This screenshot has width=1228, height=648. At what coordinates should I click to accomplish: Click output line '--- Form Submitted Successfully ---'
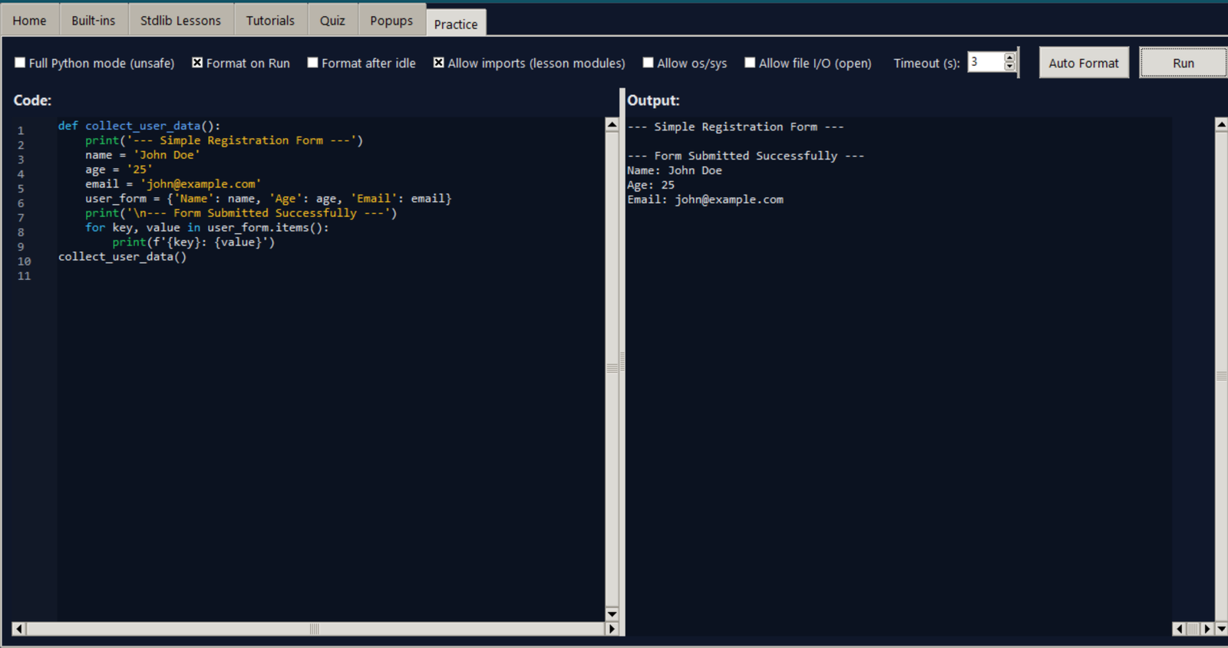click(x=745, y=156)
